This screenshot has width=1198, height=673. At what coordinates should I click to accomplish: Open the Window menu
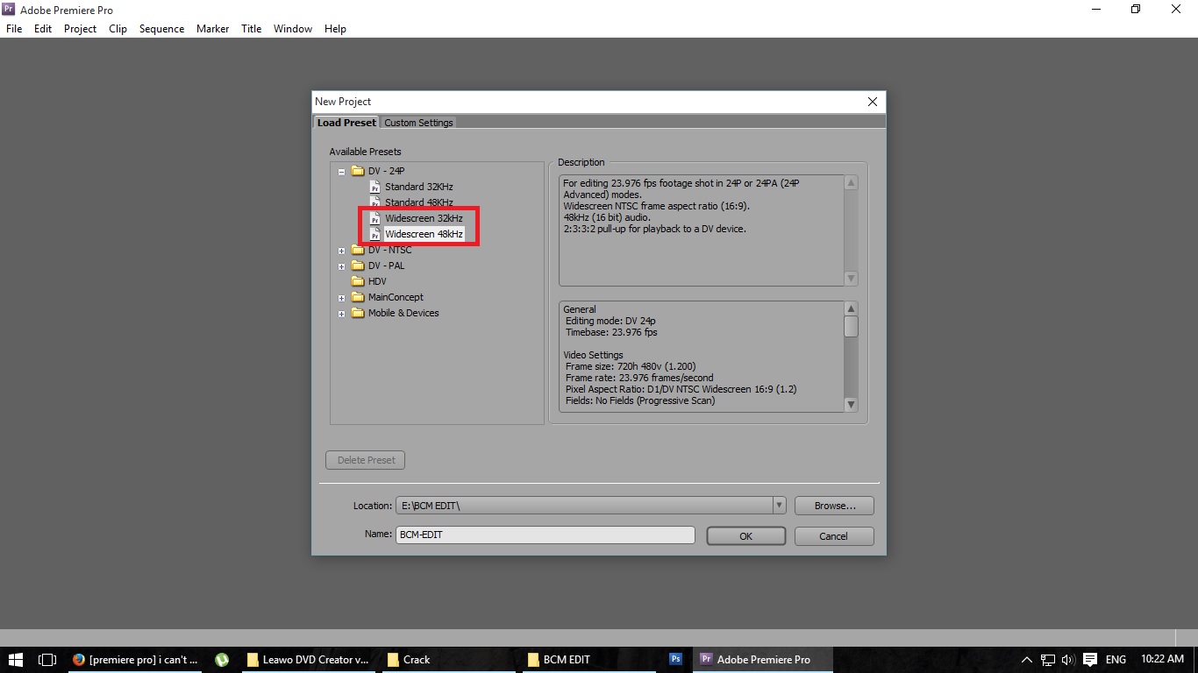pos(293,29)
